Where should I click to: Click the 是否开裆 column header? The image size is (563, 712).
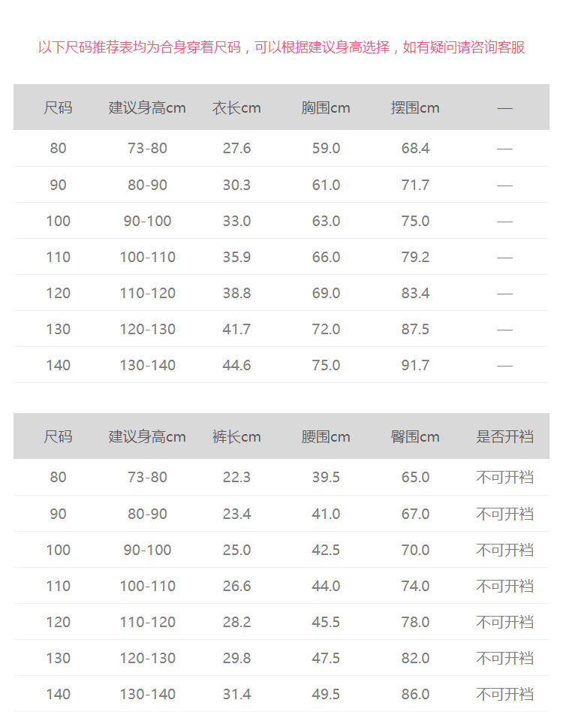(504, 437)
